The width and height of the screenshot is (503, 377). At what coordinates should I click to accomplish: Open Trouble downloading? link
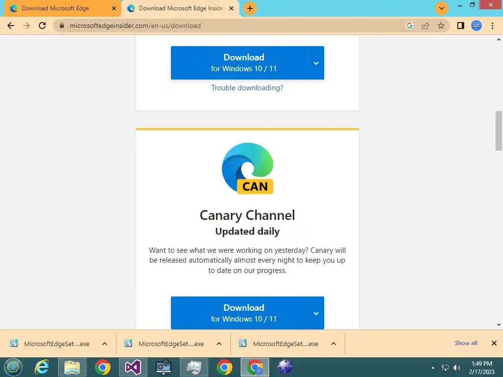(x=248, y=88)
